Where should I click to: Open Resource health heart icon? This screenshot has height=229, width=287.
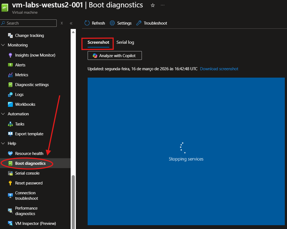pos(10,154)
